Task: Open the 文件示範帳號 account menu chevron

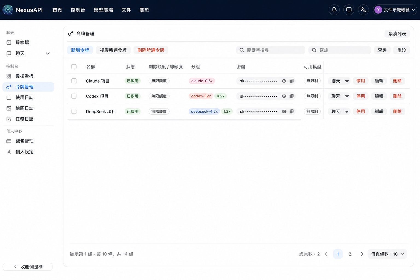Action: 413,10
